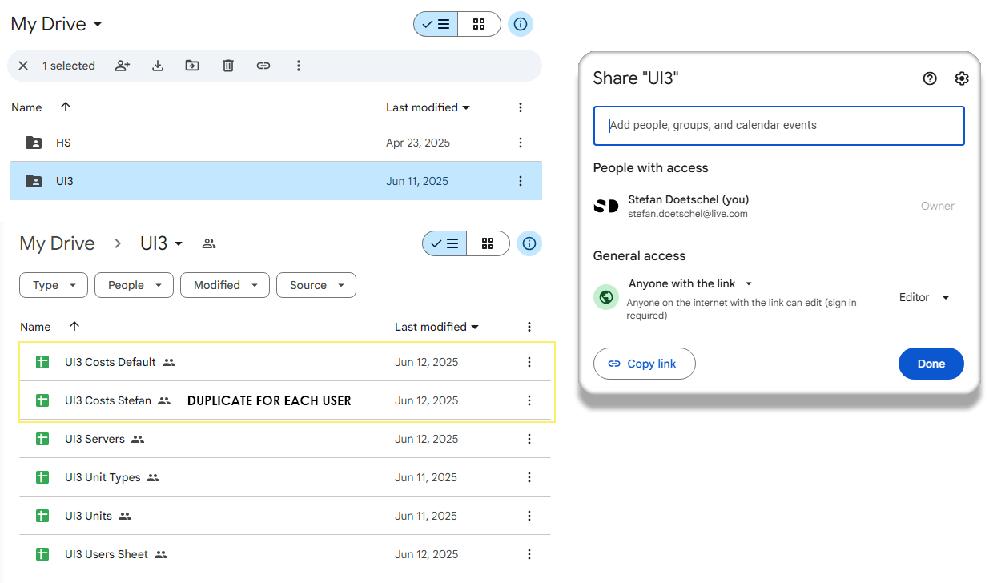Click the shared people icon beside UI3 breadcrumb
The width and height of the screenshot is (989, 583).
(209, 243)
